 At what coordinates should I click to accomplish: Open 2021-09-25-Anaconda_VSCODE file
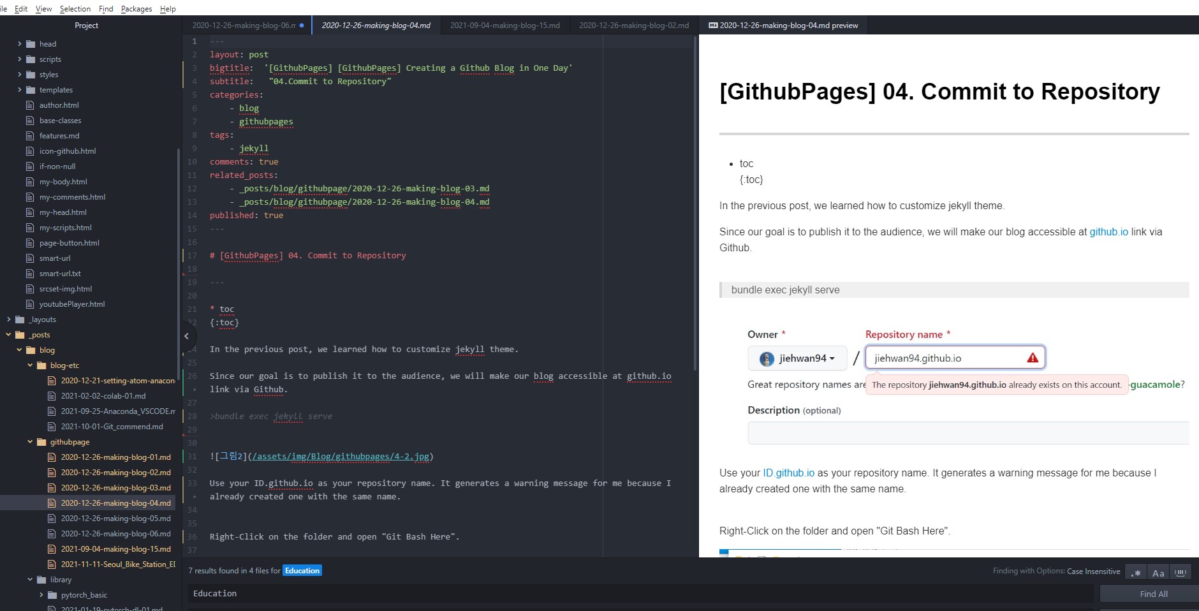coord(118,411)
